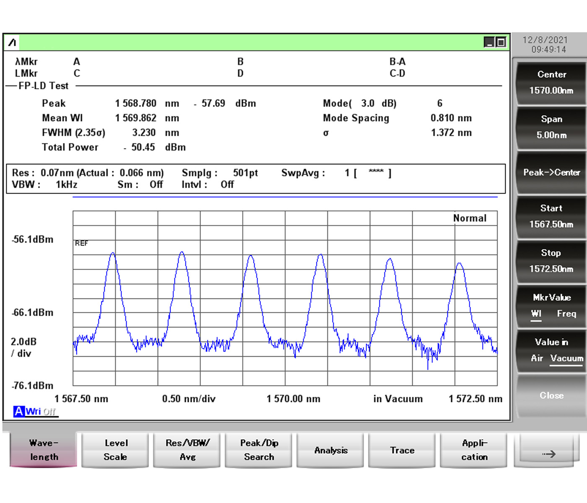Open the Application menu
The width and height of the screenshot is (587, 503).
[x=474, y=450]
